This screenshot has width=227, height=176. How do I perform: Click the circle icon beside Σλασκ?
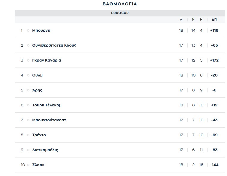pyautogui.click(x=28, y=165)
